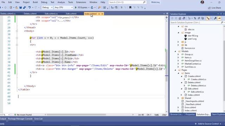225x126 pixels.
Task: Switch to the Team Explorer panel tab
Action: click(218, 114)
